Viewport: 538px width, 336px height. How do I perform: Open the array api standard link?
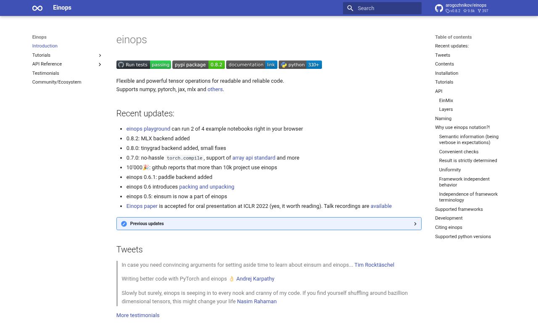[254, 158]
